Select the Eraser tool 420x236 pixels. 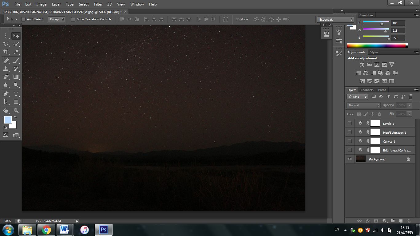coord(6,77)
